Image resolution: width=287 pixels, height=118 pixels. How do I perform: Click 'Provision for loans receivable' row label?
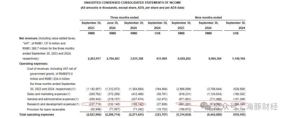click(x=46, y=109)
